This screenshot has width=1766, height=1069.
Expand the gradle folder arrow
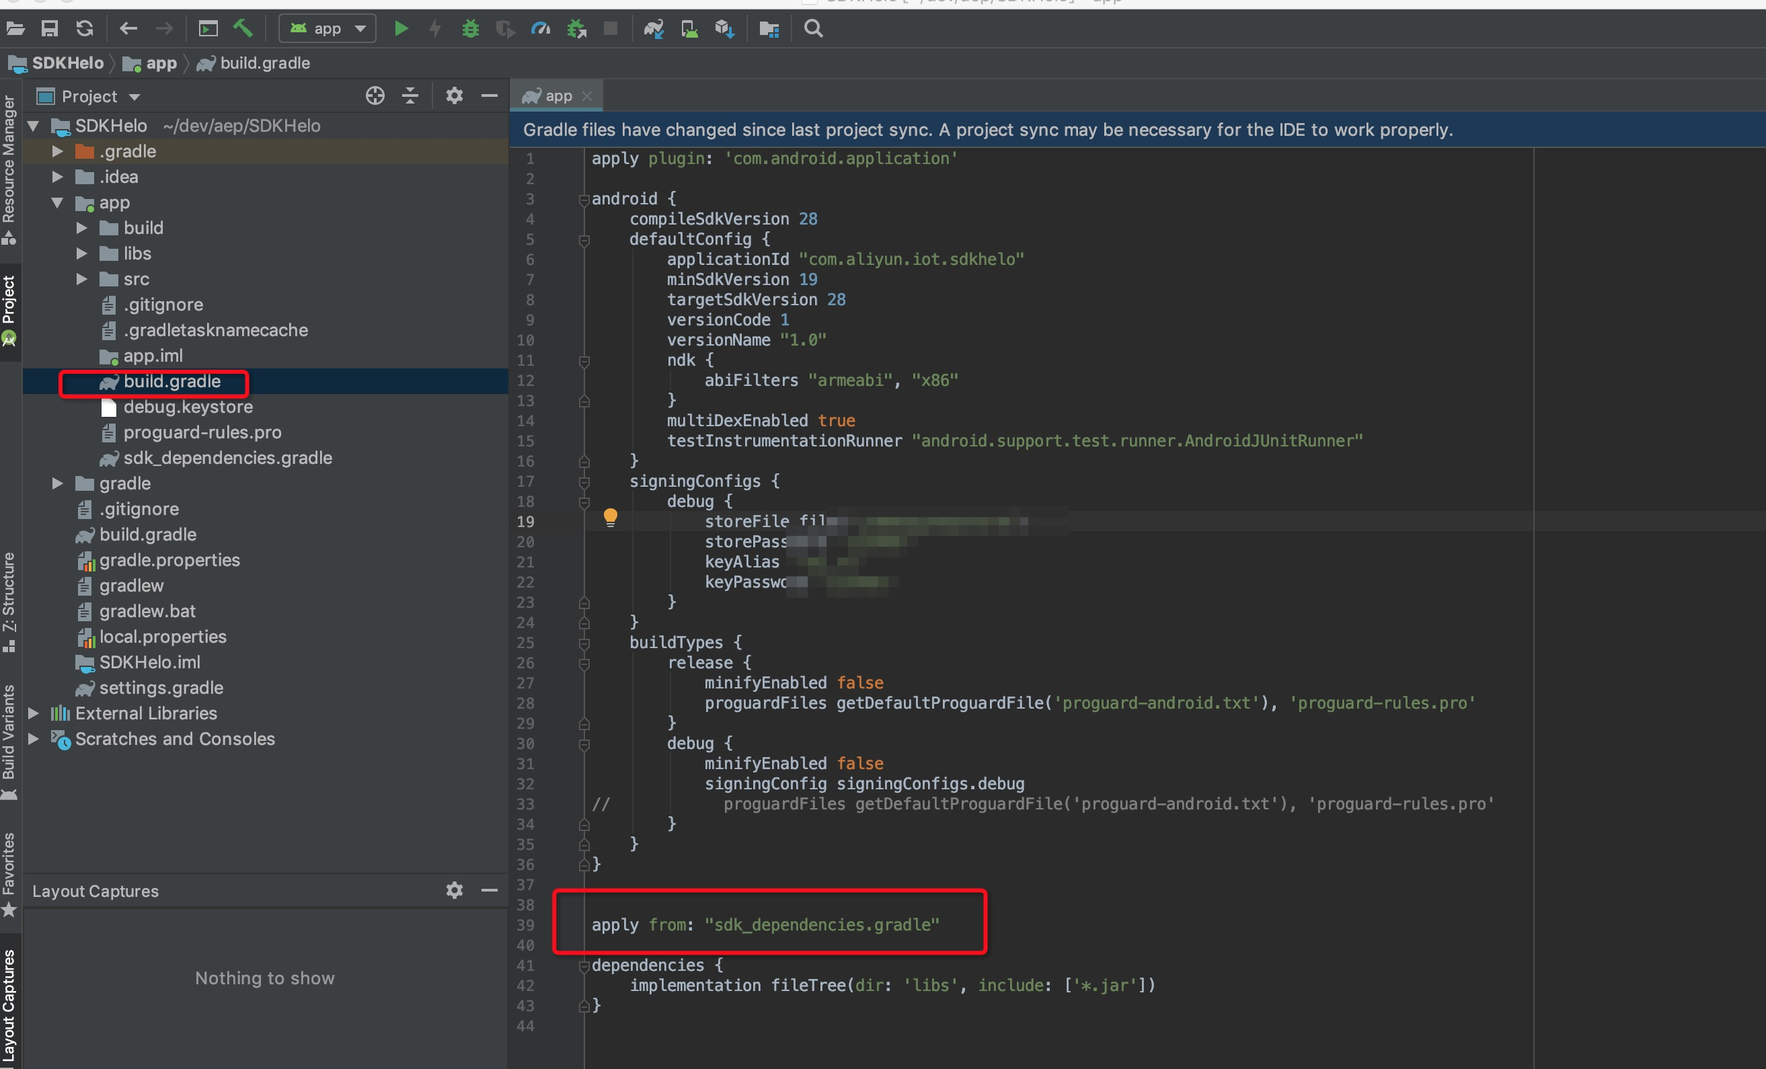pyautogui.click(x=57, y=483)
